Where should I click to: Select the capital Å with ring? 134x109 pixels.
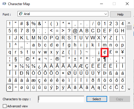point(75,67)
